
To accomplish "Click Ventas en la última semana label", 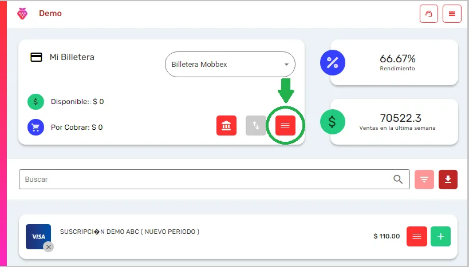I will [x=397, y=128].
